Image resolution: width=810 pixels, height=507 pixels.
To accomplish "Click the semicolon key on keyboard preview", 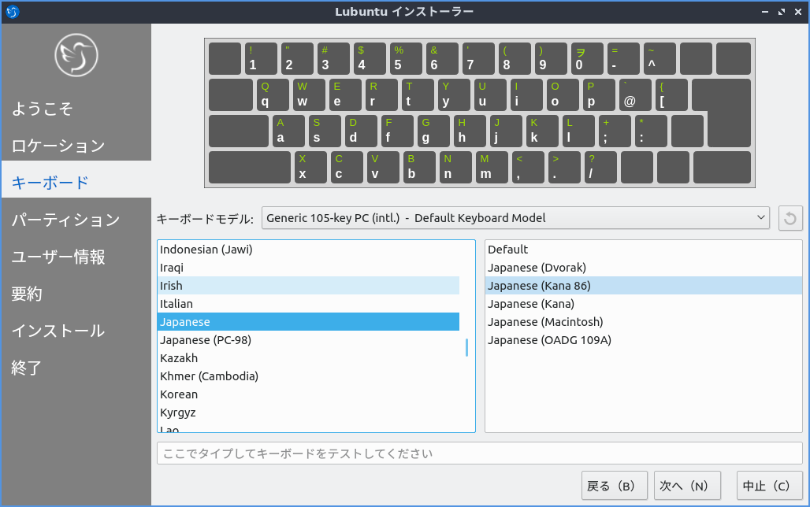I will click(615, 131).
